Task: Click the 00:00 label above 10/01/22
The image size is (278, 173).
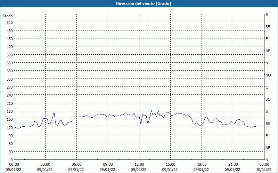Action: point(264,165)
